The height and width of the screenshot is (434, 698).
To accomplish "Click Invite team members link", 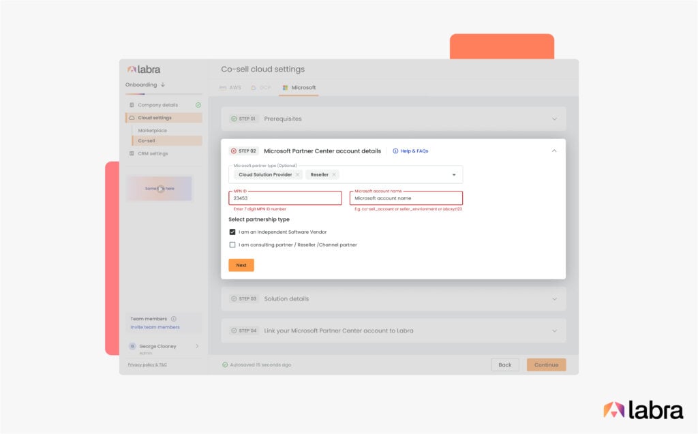I will pyautogui.click(x=155, y=327).
